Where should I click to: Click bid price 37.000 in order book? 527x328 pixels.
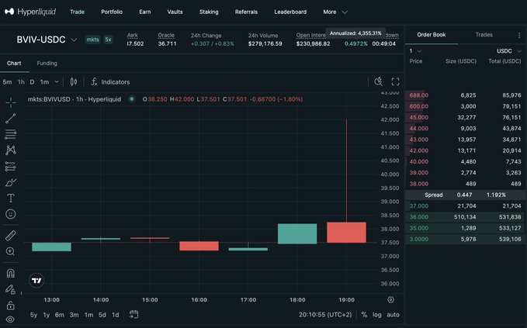(419, 205)
